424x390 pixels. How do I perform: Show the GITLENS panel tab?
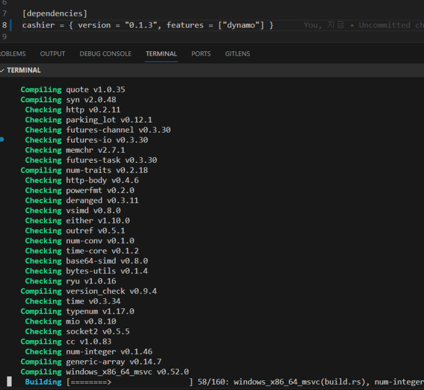[237, 54]
